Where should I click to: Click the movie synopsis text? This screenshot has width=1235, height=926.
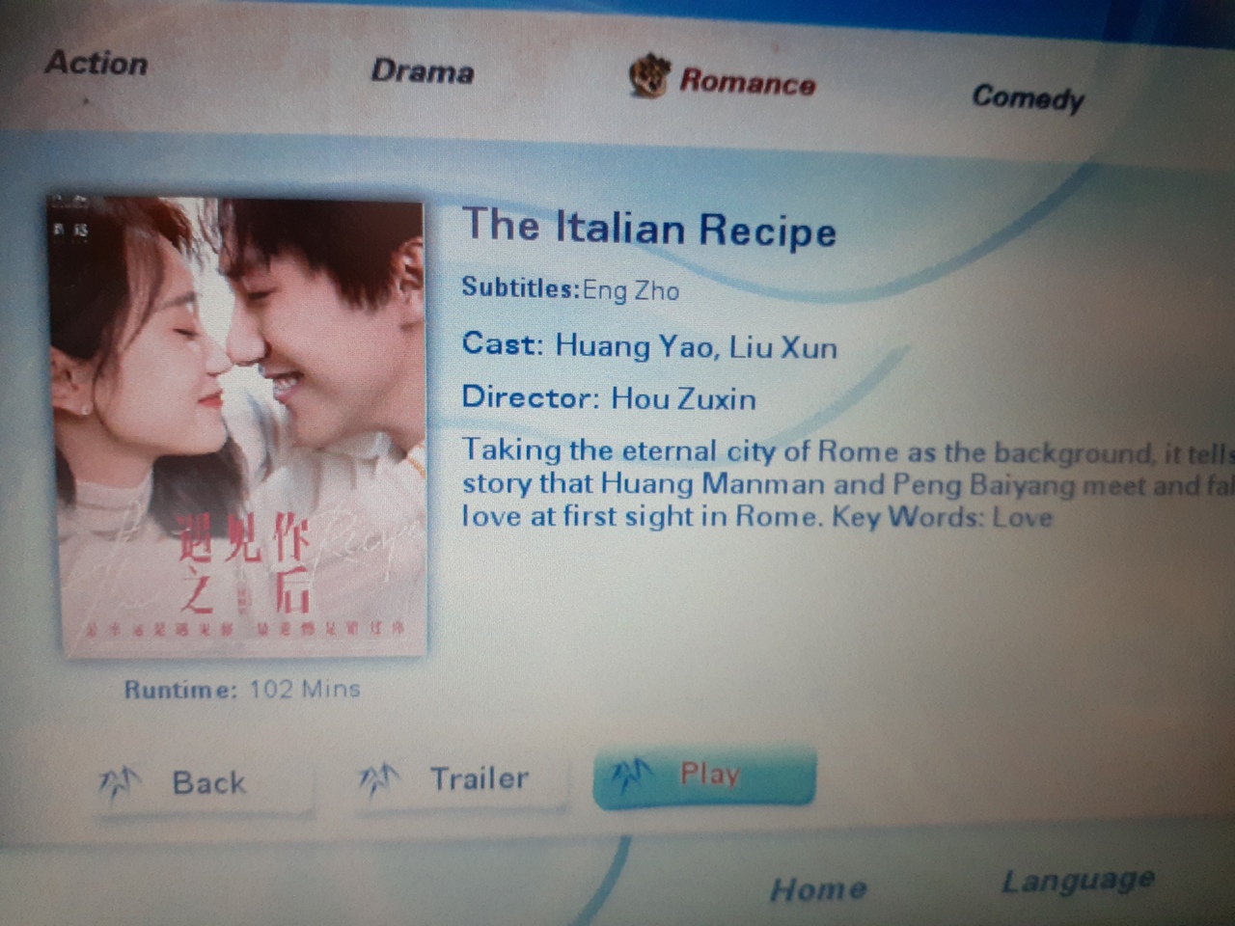[x=848, y=483]
